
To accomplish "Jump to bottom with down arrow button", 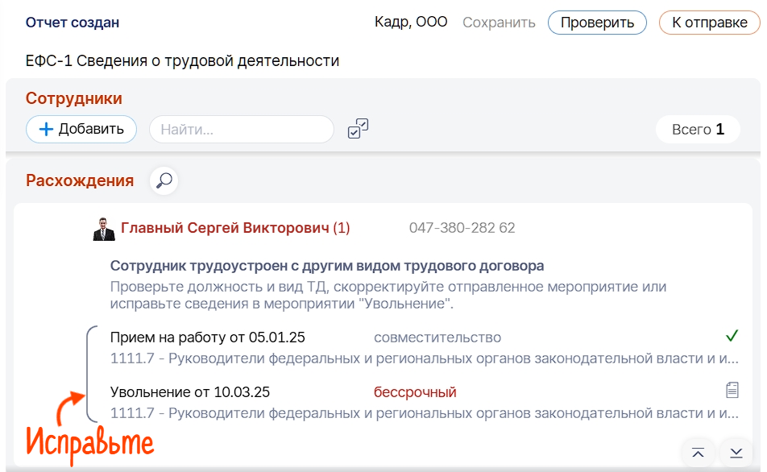I will click(x=736, y=453).
